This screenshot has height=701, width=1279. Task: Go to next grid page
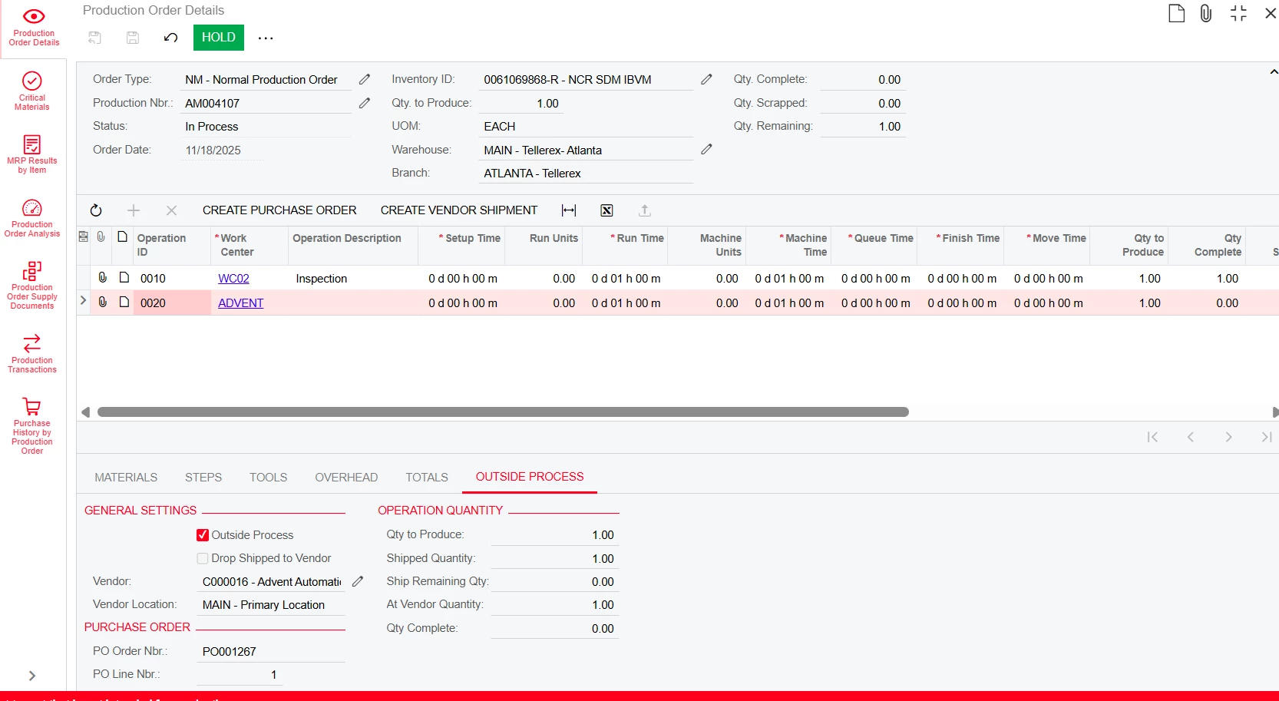(x=1228, y=437)
